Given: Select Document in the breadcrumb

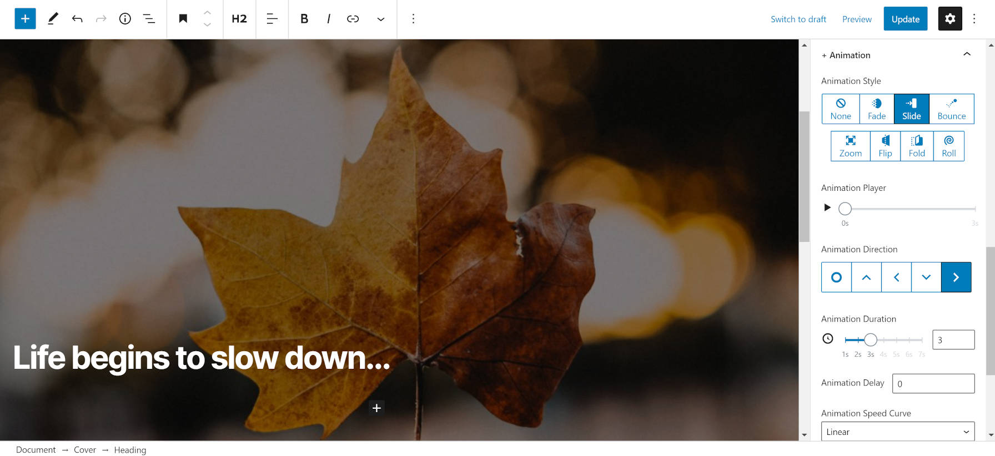Looking at the screenshot, I should click(36, 450).
